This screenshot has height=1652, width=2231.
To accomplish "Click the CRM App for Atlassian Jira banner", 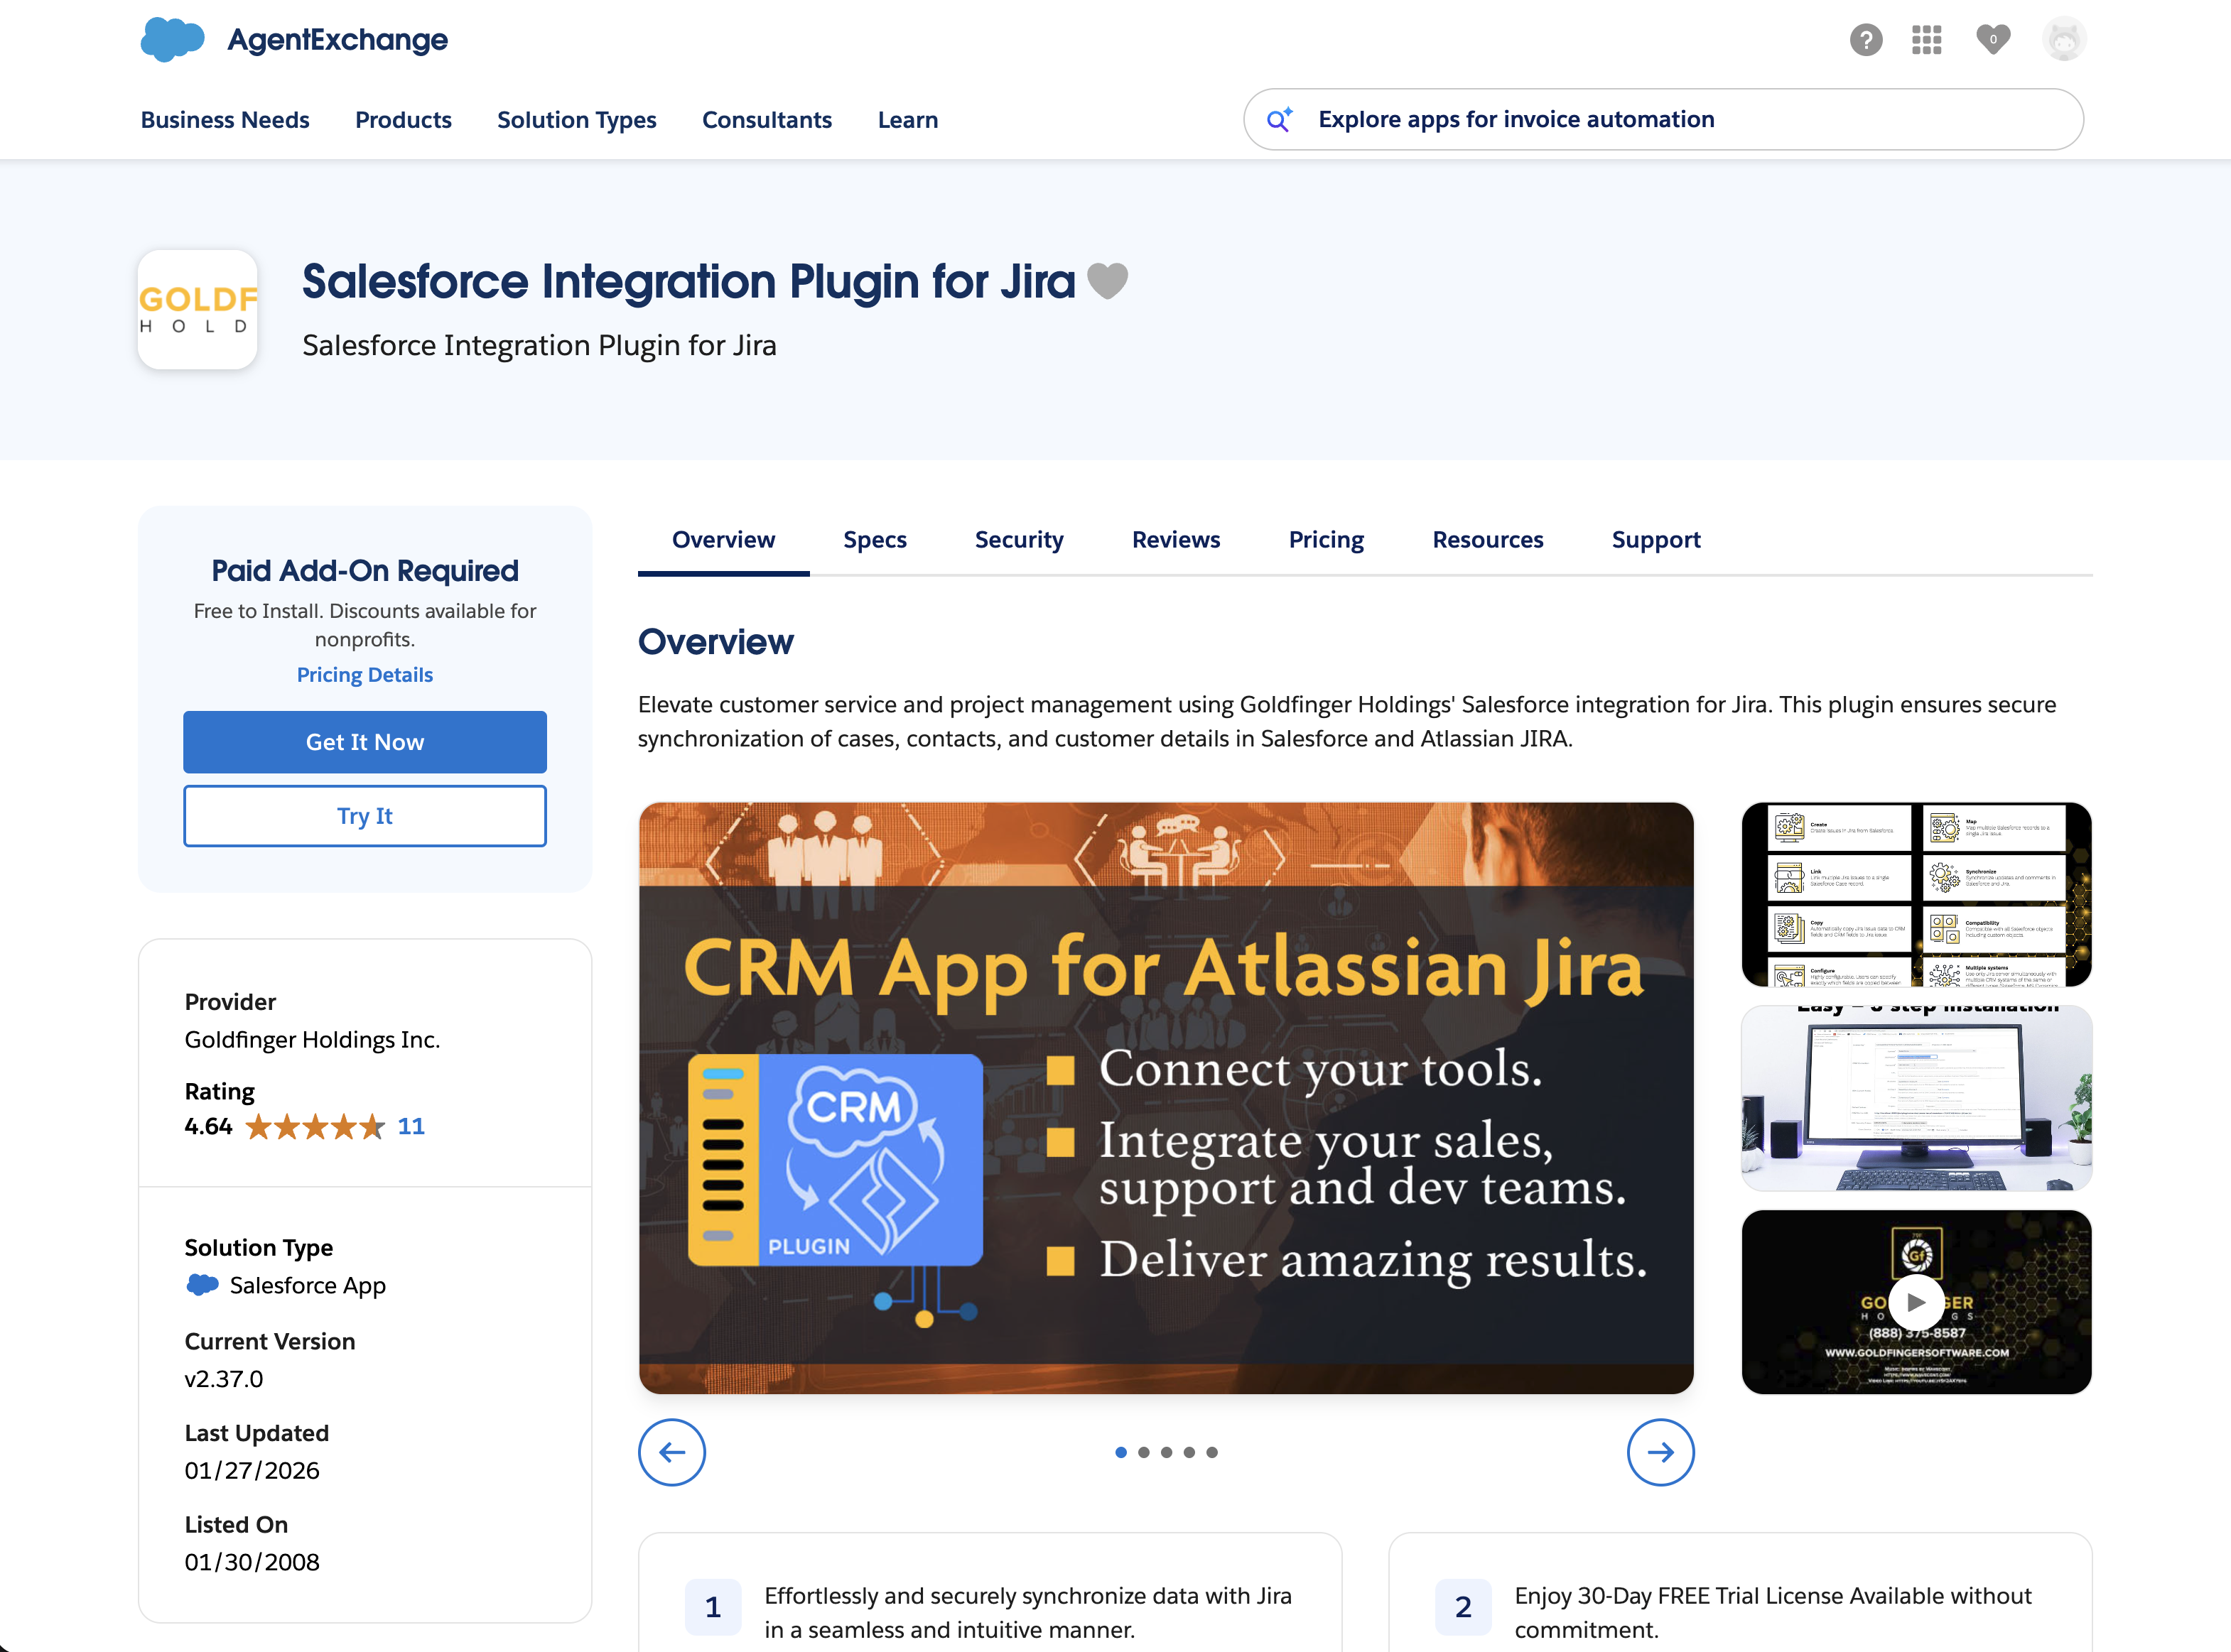I will click(1165, 1098).
